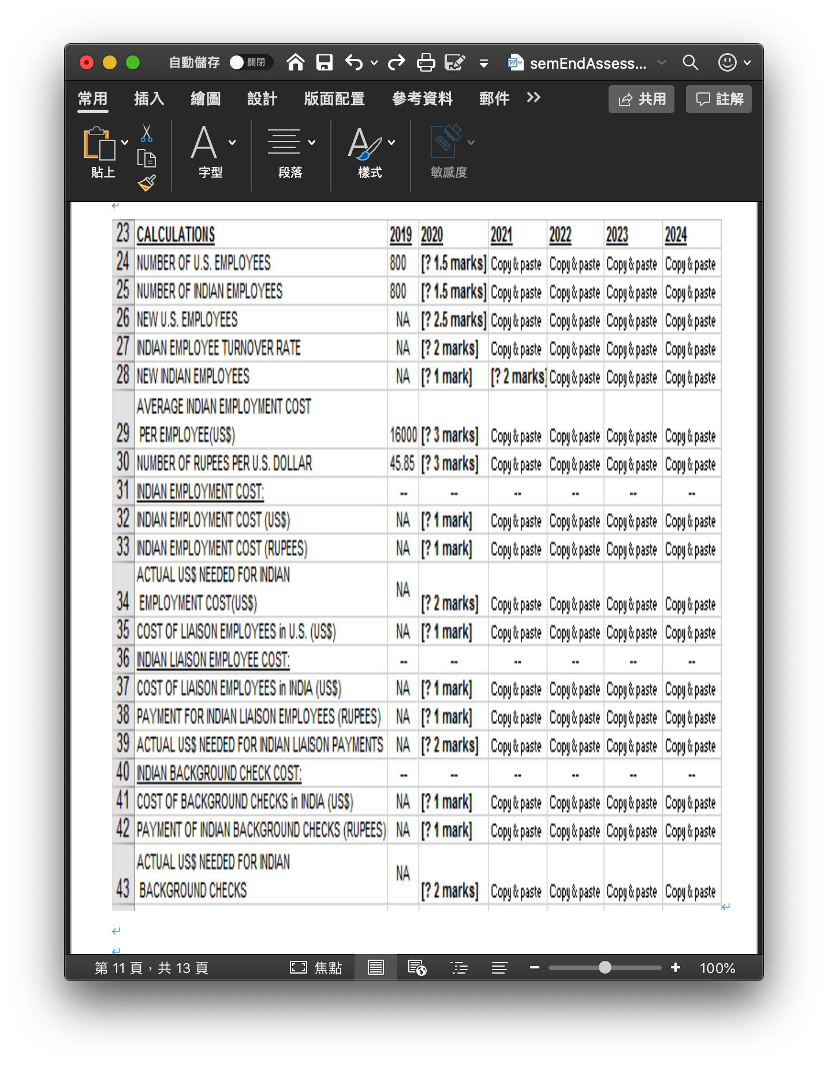Click the Cut scissors icon

pos(147,133)
